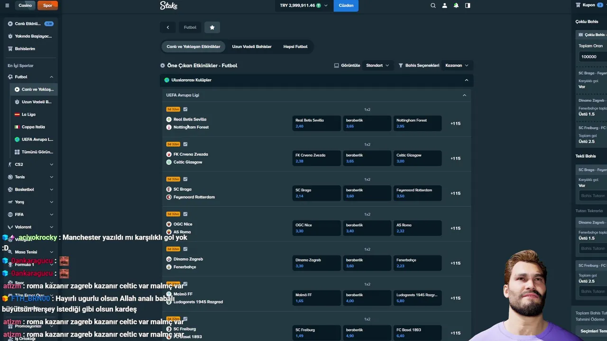607x341 pixels.
Task: Select Canlı ve Yaklaşan sidebar item
Action: [x=34, y=89]
